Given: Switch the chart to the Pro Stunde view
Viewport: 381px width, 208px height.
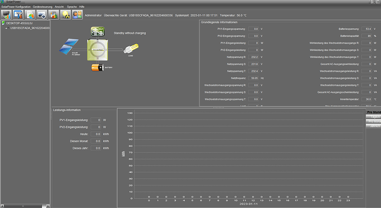Looking at the screenshot, I should coord(374,112).
